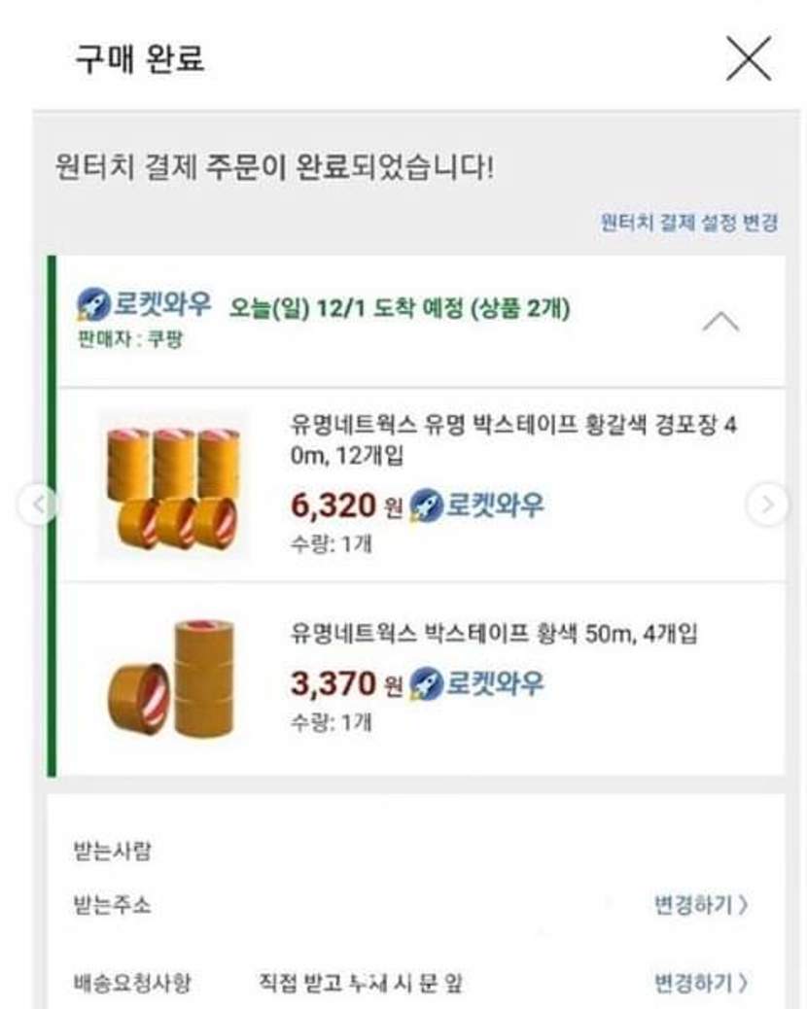Collapse the 로켓와우 delivery items section

click(720, 322)
